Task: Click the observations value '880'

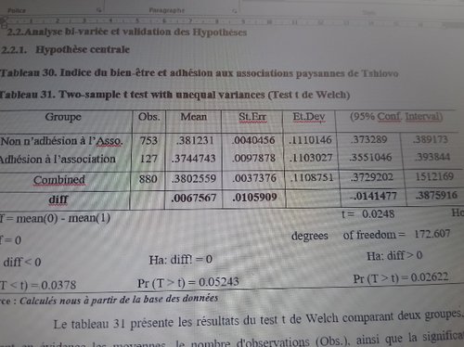Action: pos(148,179)
